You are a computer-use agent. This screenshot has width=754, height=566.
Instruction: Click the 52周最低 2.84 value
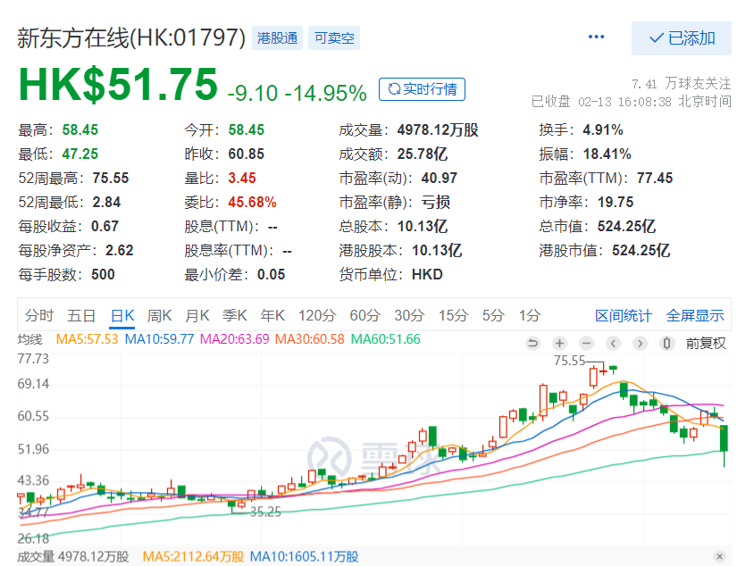point(106,203)
